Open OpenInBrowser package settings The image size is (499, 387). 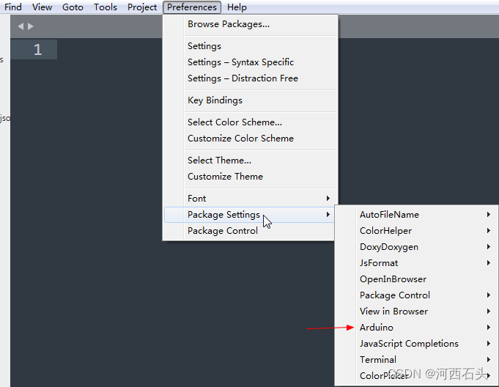417,279
